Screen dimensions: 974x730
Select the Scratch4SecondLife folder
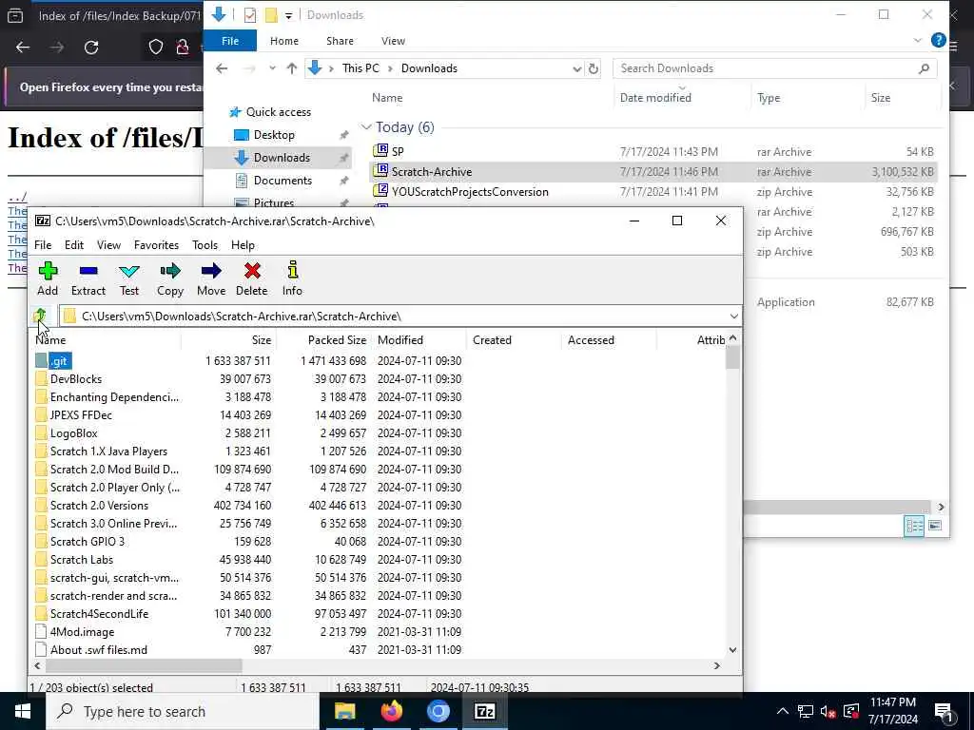[99, 614]
